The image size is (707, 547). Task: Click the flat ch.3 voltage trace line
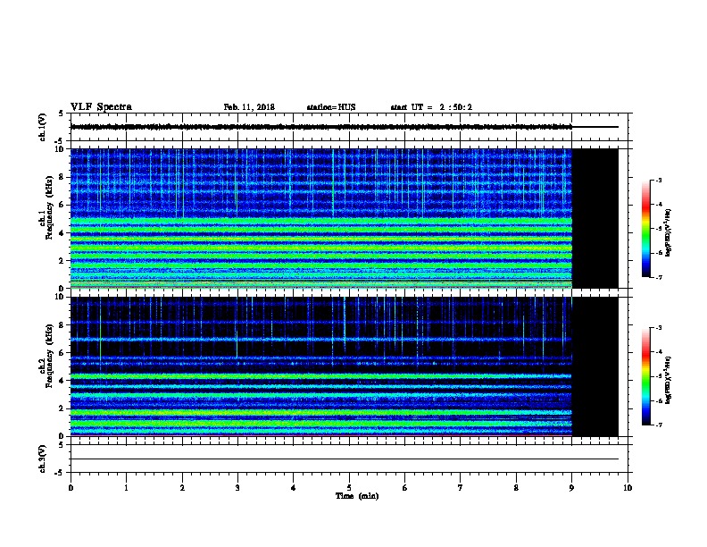(345, 459)
